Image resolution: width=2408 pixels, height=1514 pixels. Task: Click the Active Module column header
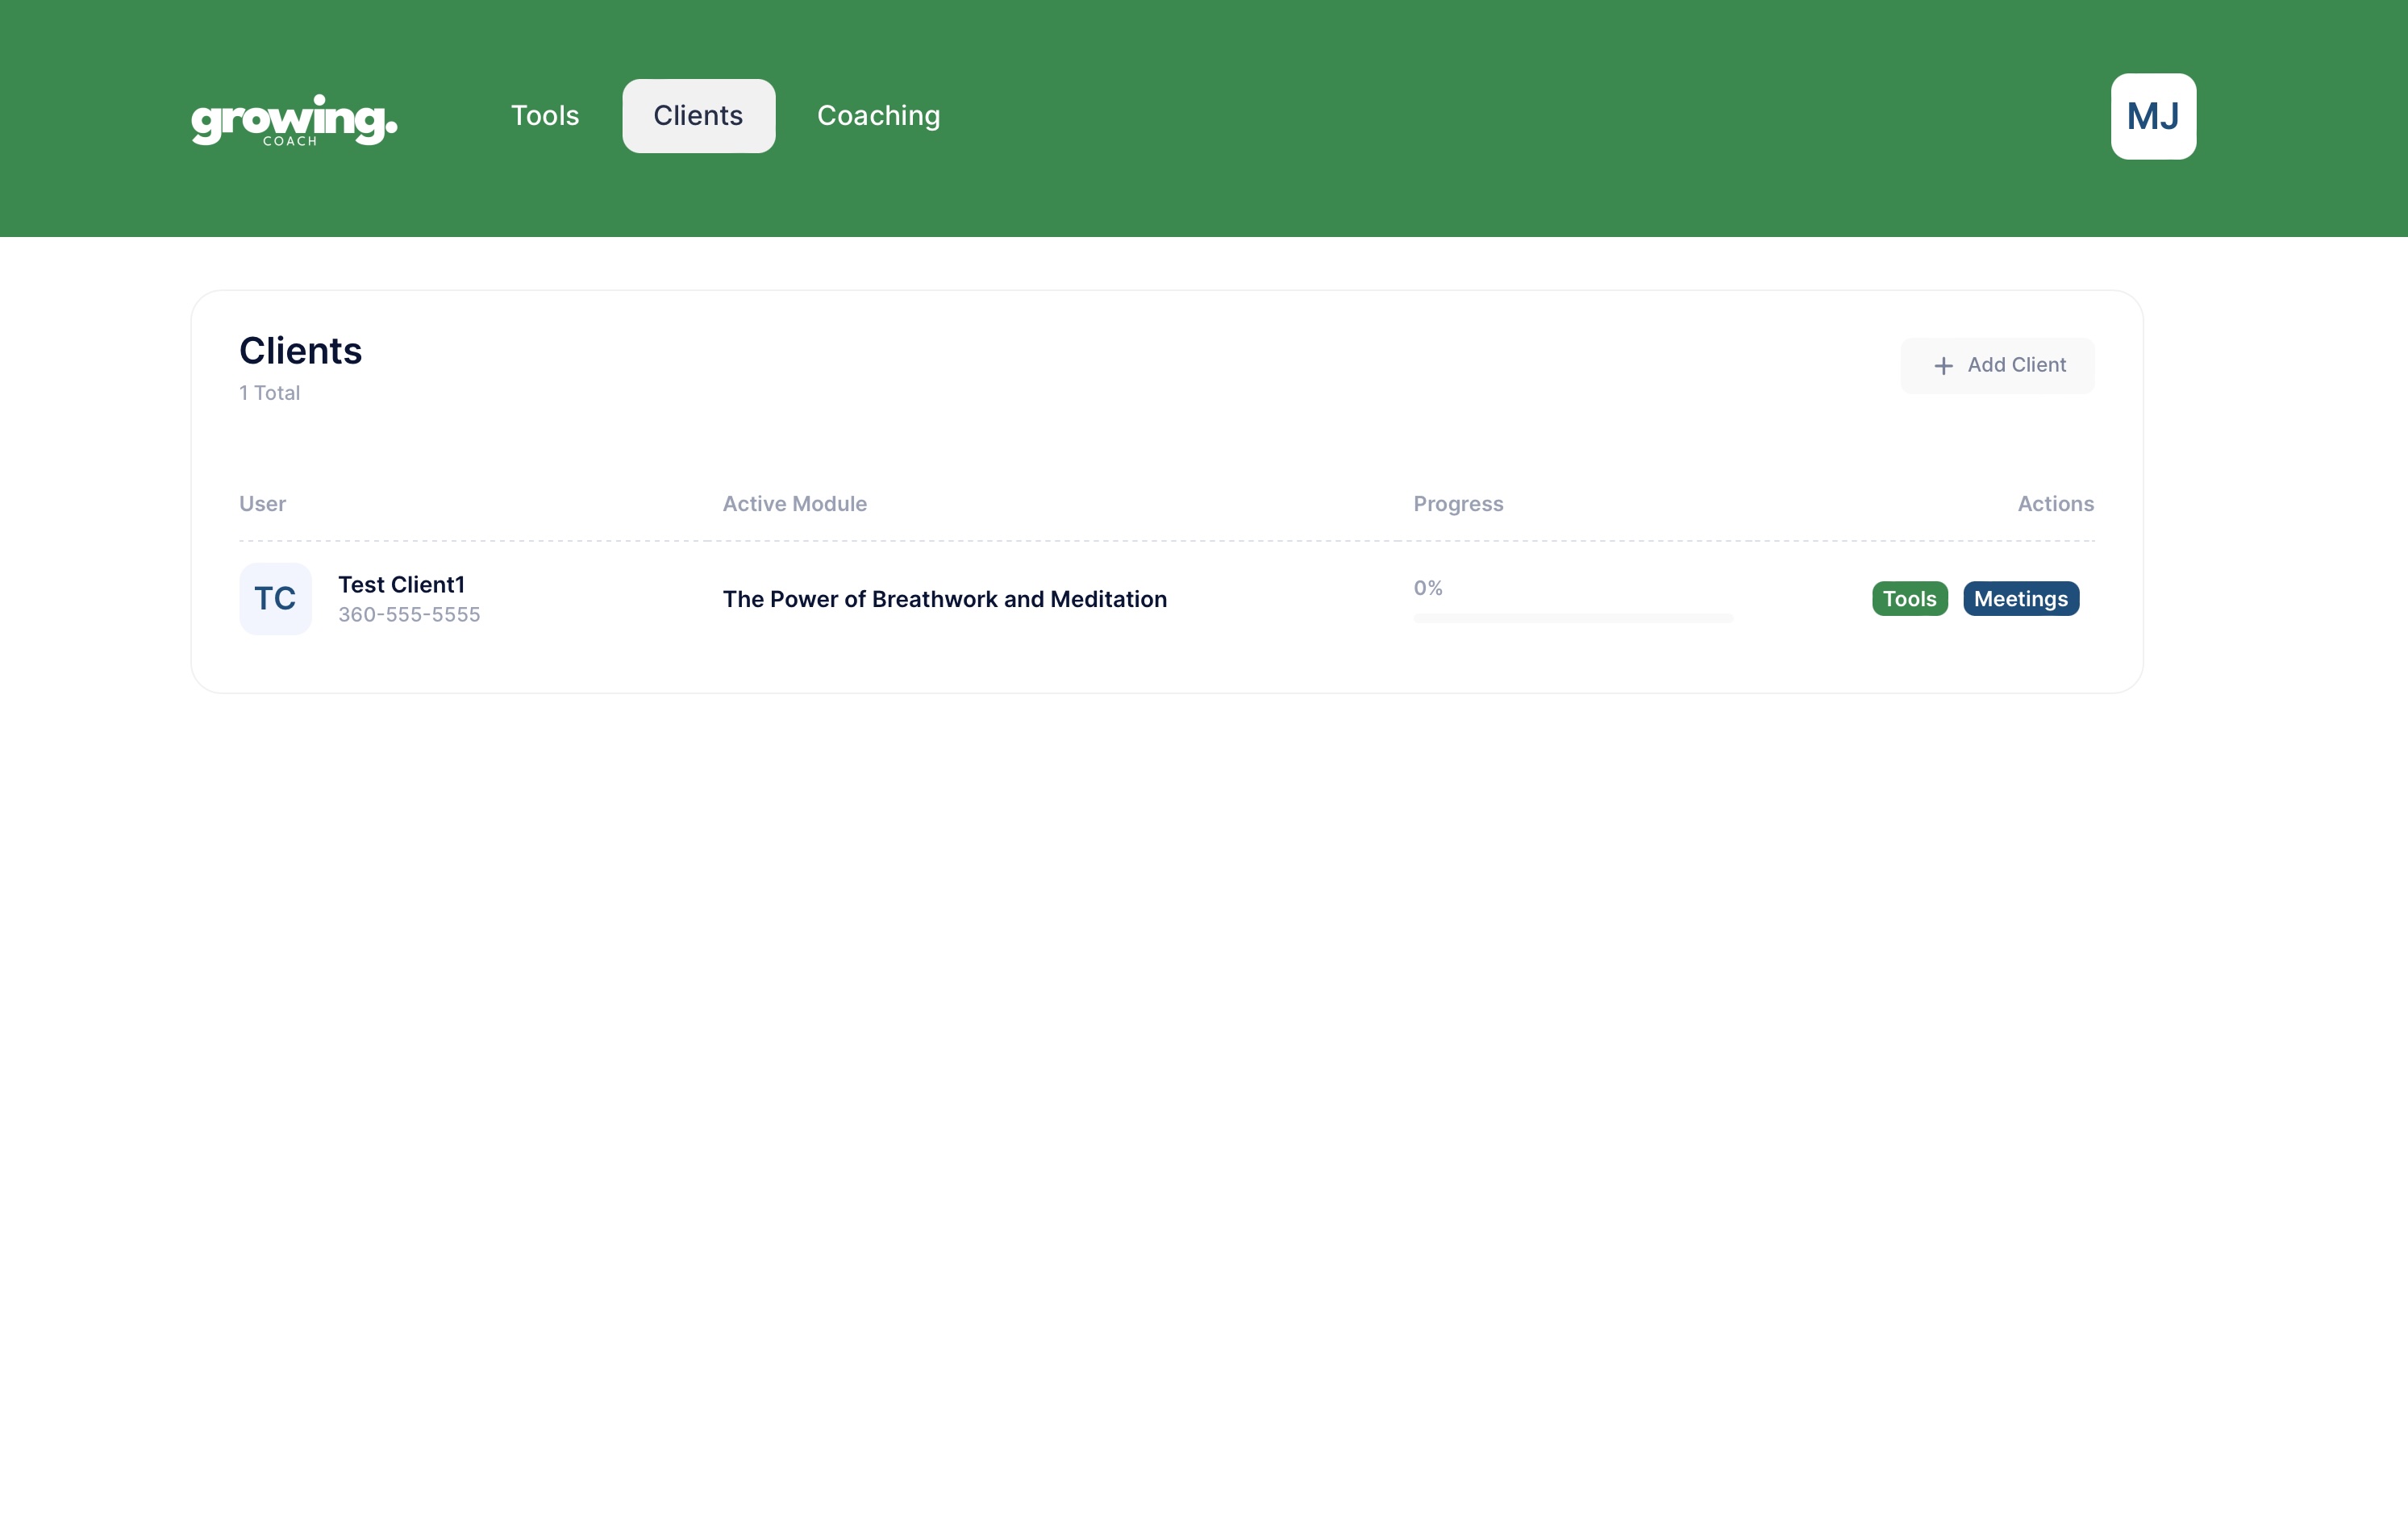[794, 504]
